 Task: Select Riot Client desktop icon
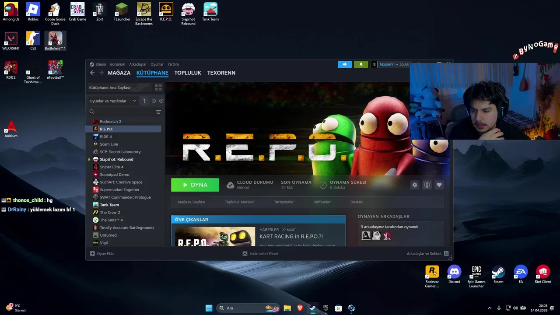543,274
